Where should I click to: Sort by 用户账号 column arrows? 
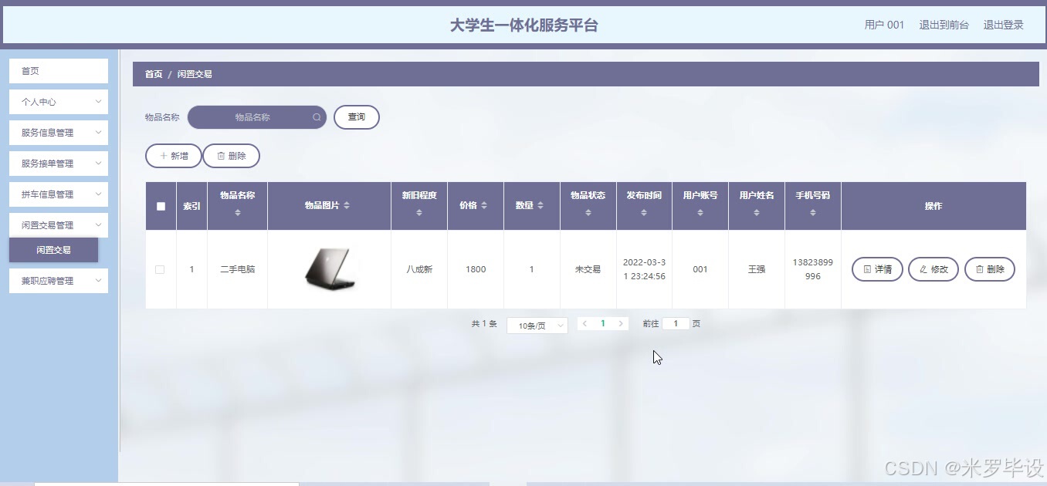click(x=700, y=212)
